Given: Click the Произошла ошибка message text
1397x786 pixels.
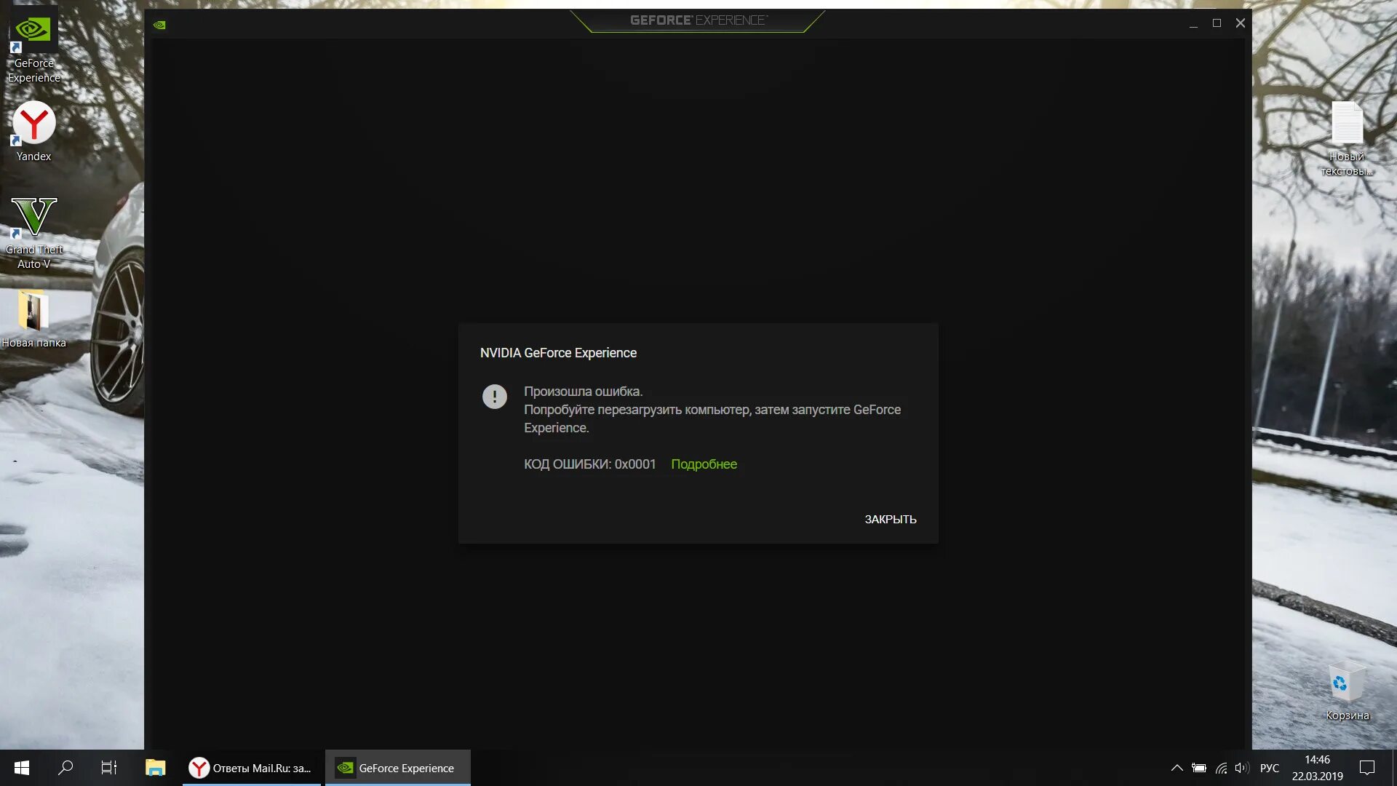Looking at the screenshot, I should click(x=584, y=392).
